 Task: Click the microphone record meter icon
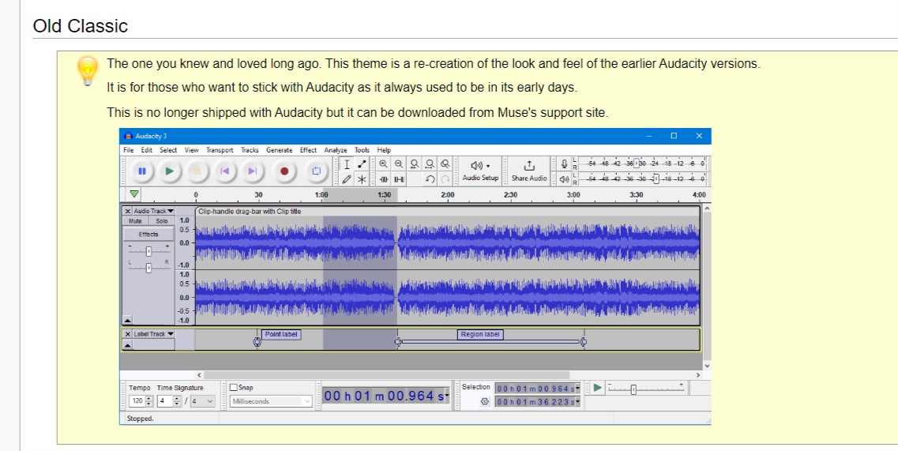564,164
